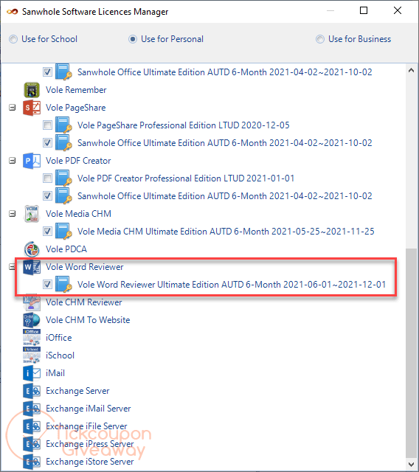
Task: Uncheck Sanwhole Office licence above Vole Remember
Action: [47, 72]
